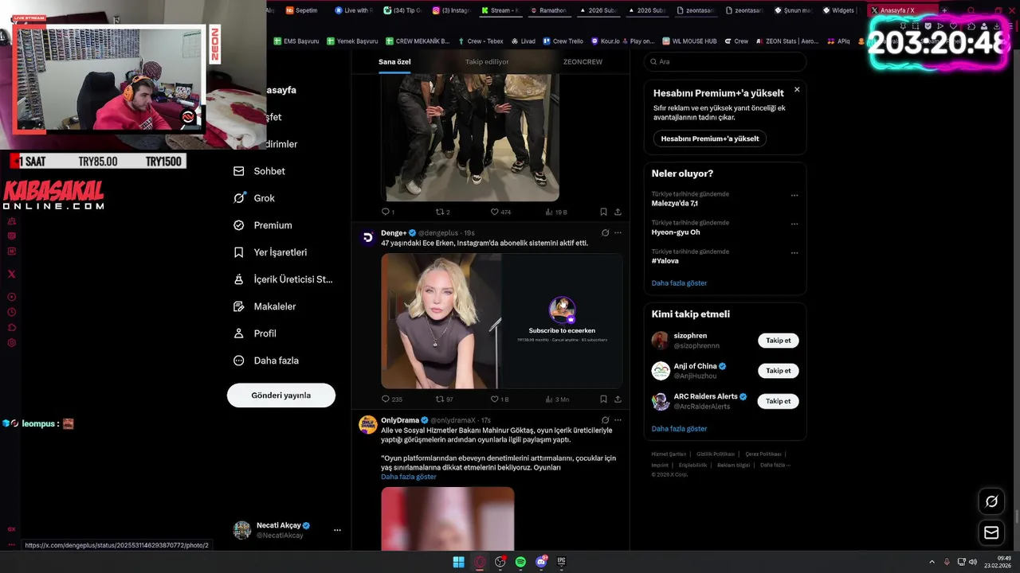The height and width of the screenshot is (573, 1020).
Task: Open Gizlilik Politikası footer link
Action: 716,454
